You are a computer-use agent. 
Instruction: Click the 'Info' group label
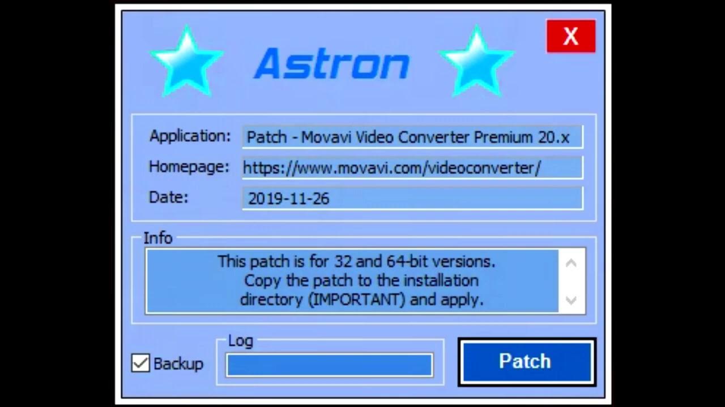(158, 238)
